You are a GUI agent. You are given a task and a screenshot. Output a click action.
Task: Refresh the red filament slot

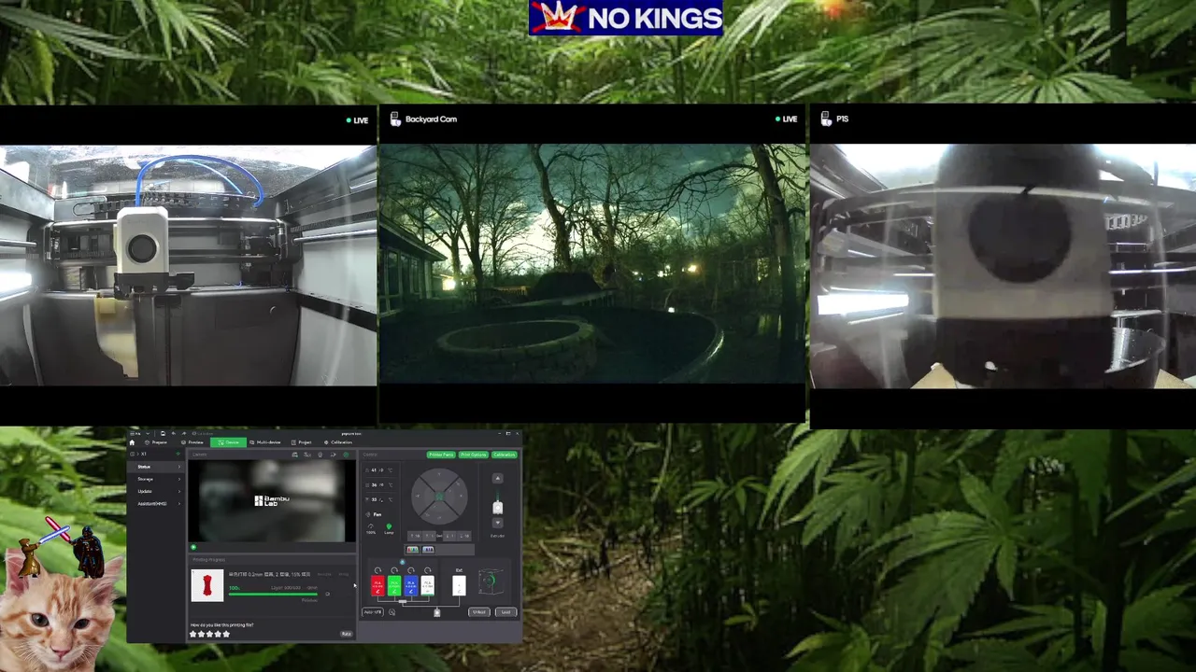tap(377, 570)
